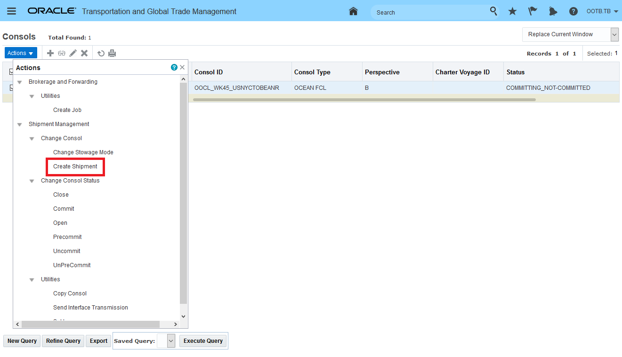Click the View (glasses) toolbar icon
Image resolution: width=622 pixels, height=357 pixels.
(62, 53)
